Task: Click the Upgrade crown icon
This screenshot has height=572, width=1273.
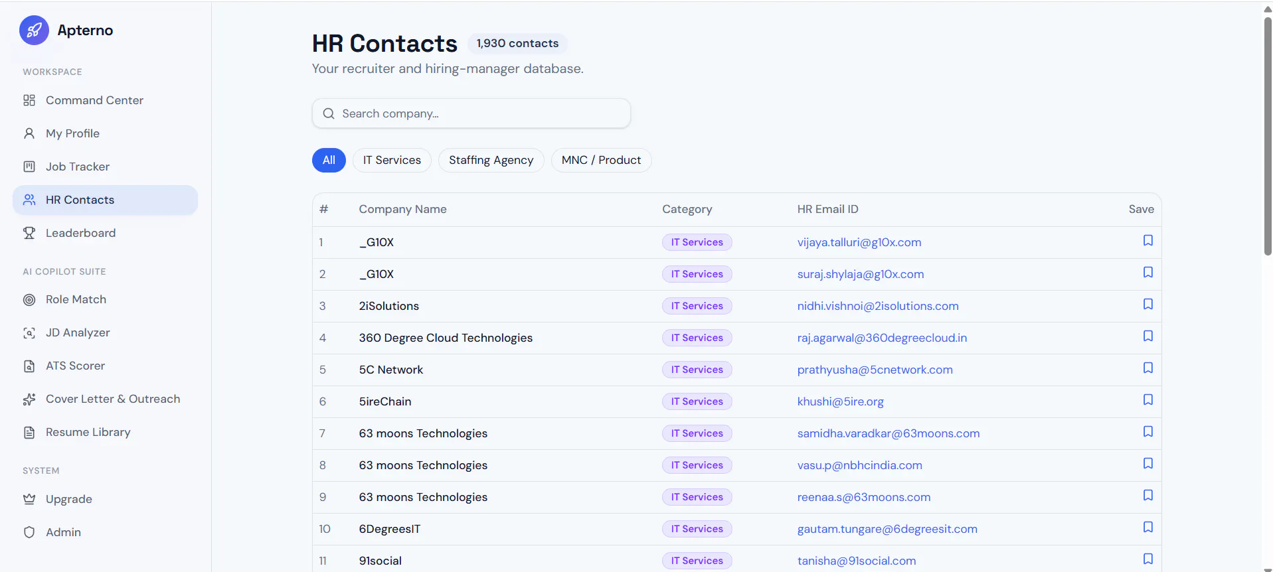Action: 29,499
